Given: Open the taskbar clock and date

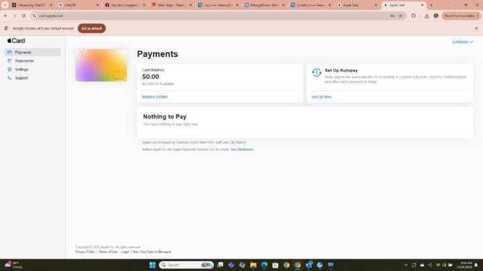Looking at the screenshot, I should click(x=464, y=265).
